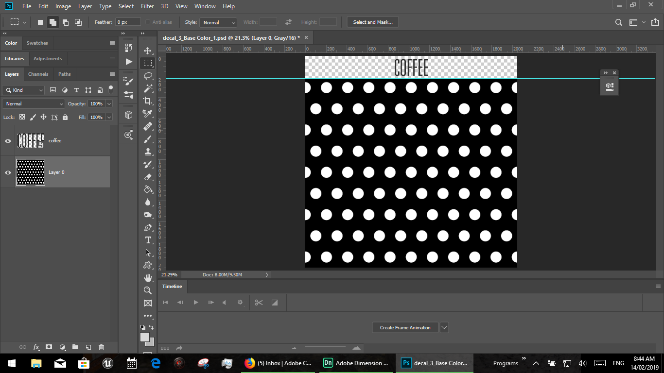Select the Horizontal Type tool
664x373 pixels.
[148, 240]
